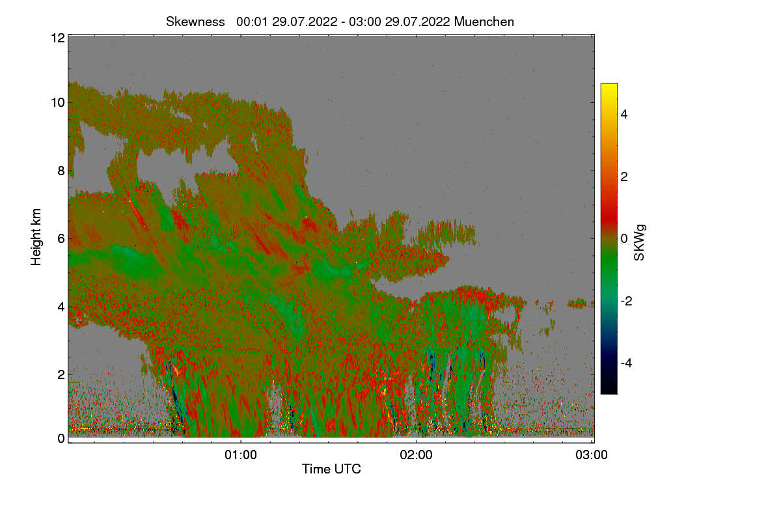The width and height of the screenshot is (781, 521).
Task: Click the height tick label 8
Action: [x=61, y=171]
